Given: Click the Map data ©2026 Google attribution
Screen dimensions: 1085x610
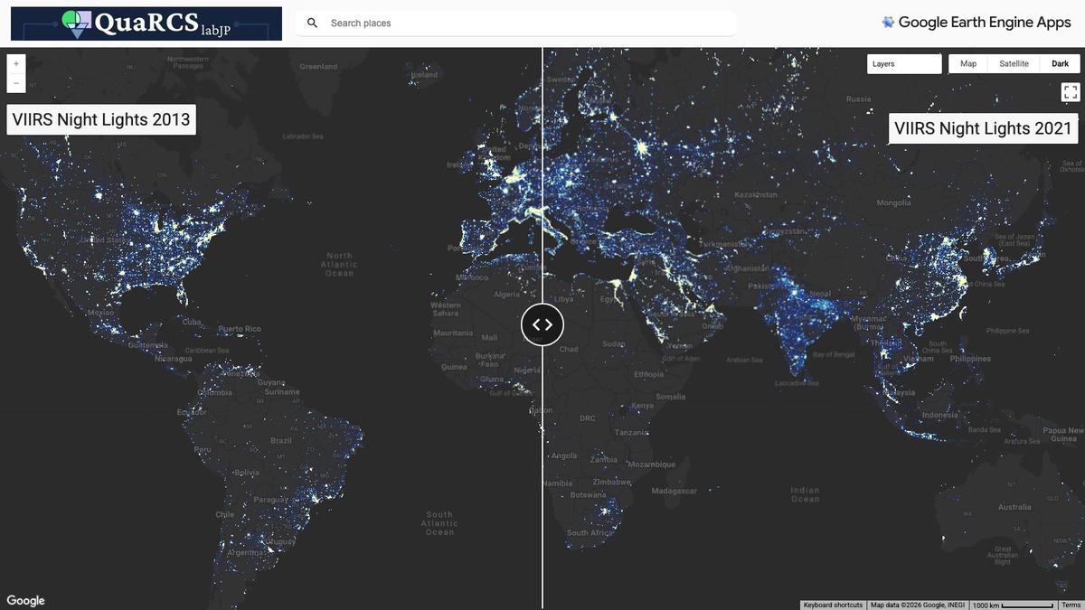Looking at the screenshot, I should [x=917, y=605].
